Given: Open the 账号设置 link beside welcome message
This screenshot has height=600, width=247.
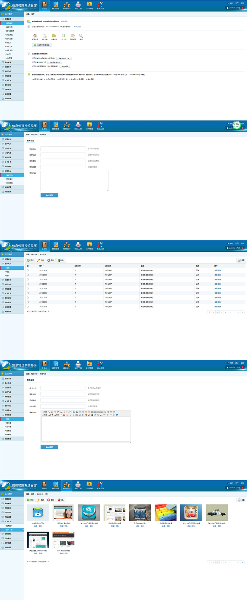Looking at the screenshot, I should pos(64,21).
